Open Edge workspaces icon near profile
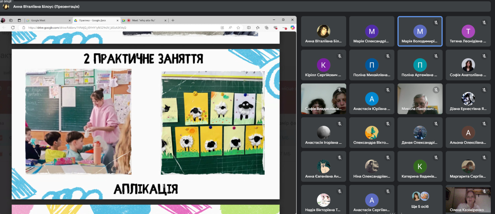 point(11,20)
